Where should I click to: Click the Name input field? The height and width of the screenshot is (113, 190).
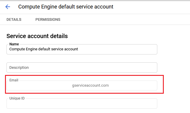[82, 49]
